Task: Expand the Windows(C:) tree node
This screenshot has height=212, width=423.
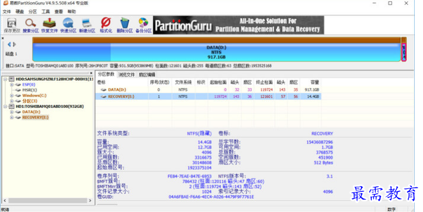Action: click(x=12, y=95)
